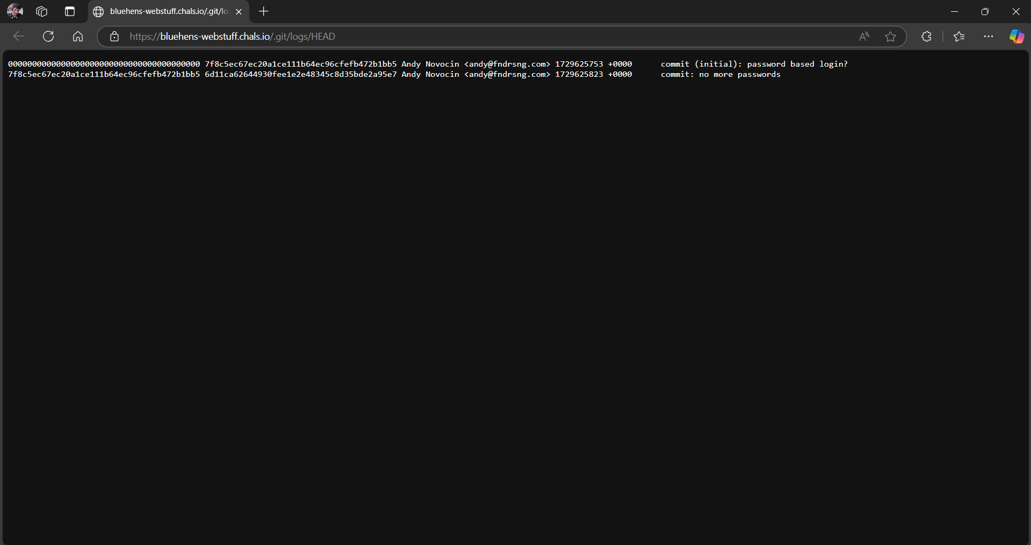The image size is (1031, 545).
Task: Open the Favorites list icon
Action: pos(959,36)
